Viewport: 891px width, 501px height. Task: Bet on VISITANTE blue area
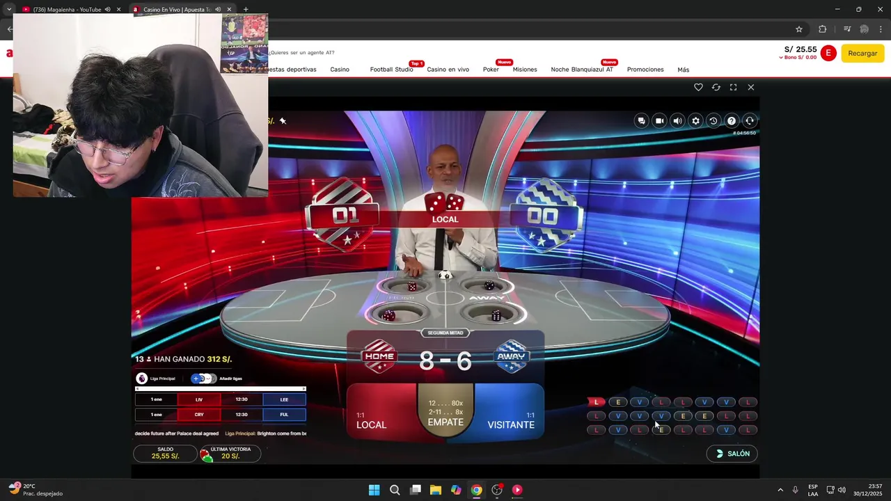510,412
